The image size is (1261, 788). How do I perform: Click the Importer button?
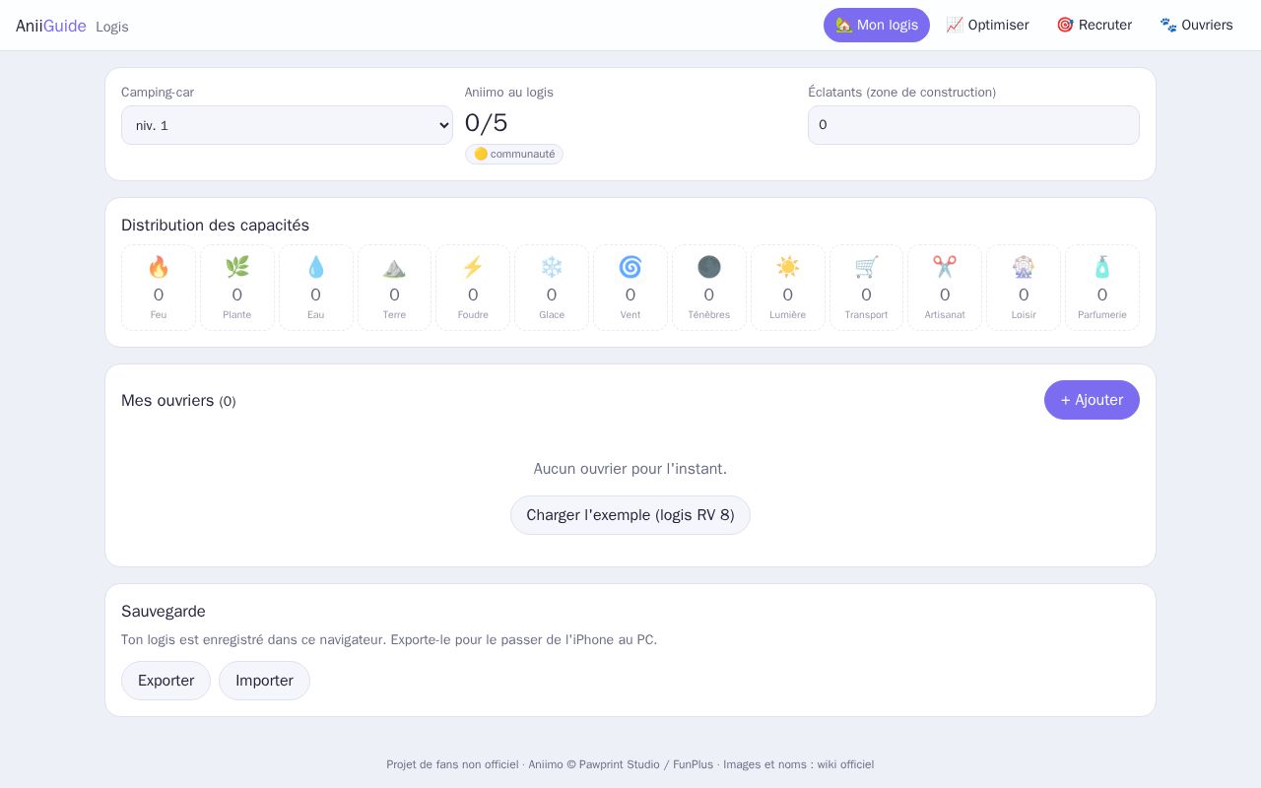click(264, 681)
